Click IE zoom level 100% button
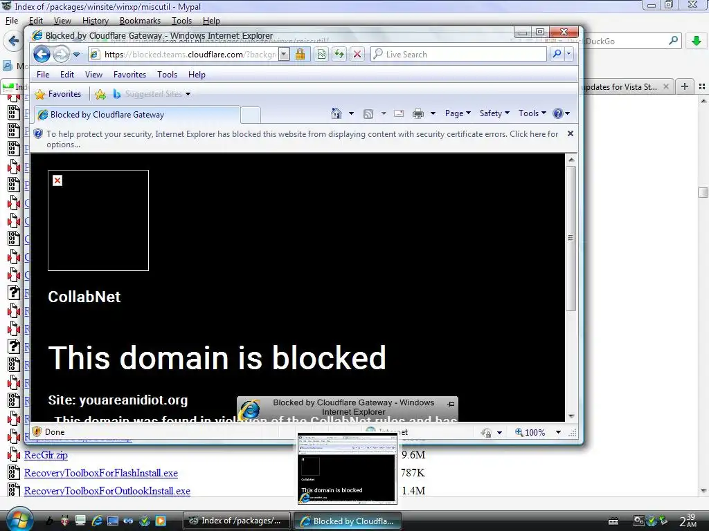The width and height of the screenshot is (709, 531). point(530,433)
